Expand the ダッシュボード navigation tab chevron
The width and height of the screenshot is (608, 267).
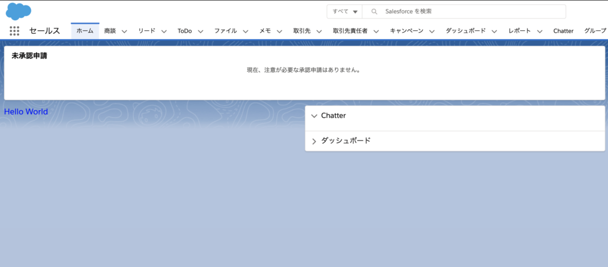(x=495, y=31)
